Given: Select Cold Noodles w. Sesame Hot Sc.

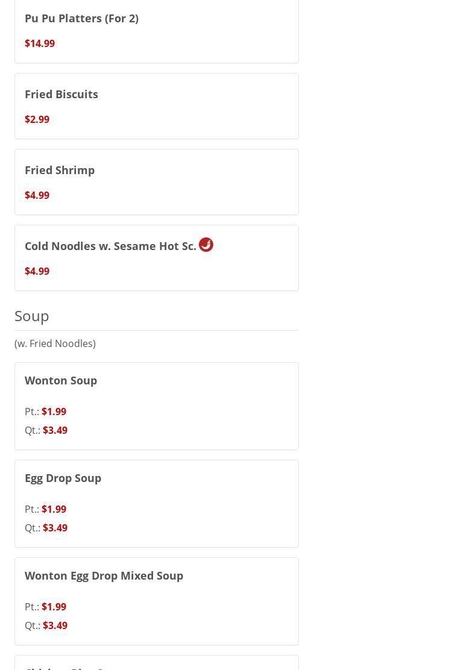Looking at the screenshot, I should [110, 246].
